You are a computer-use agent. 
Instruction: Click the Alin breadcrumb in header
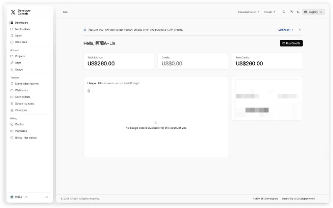(65, 12)
